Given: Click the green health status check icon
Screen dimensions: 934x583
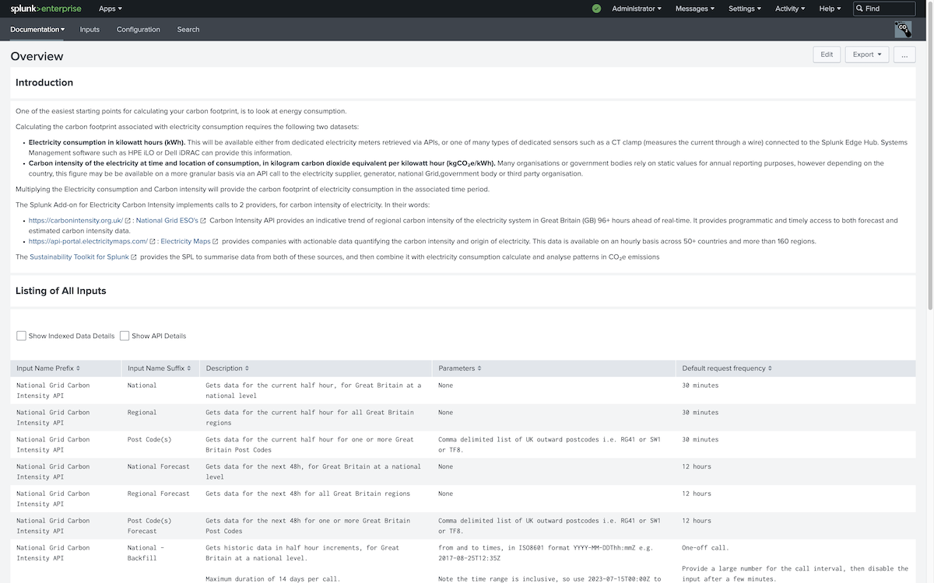Looking at the screenshot, I should pyautogui.click(x=596, y=9).
